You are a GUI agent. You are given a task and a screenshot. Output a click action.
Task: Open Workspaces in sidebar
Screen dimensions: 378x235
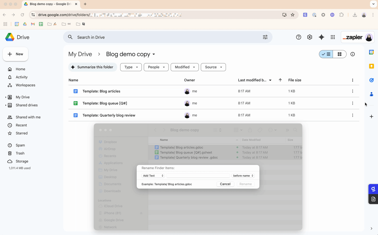click(x=25, y=85)
